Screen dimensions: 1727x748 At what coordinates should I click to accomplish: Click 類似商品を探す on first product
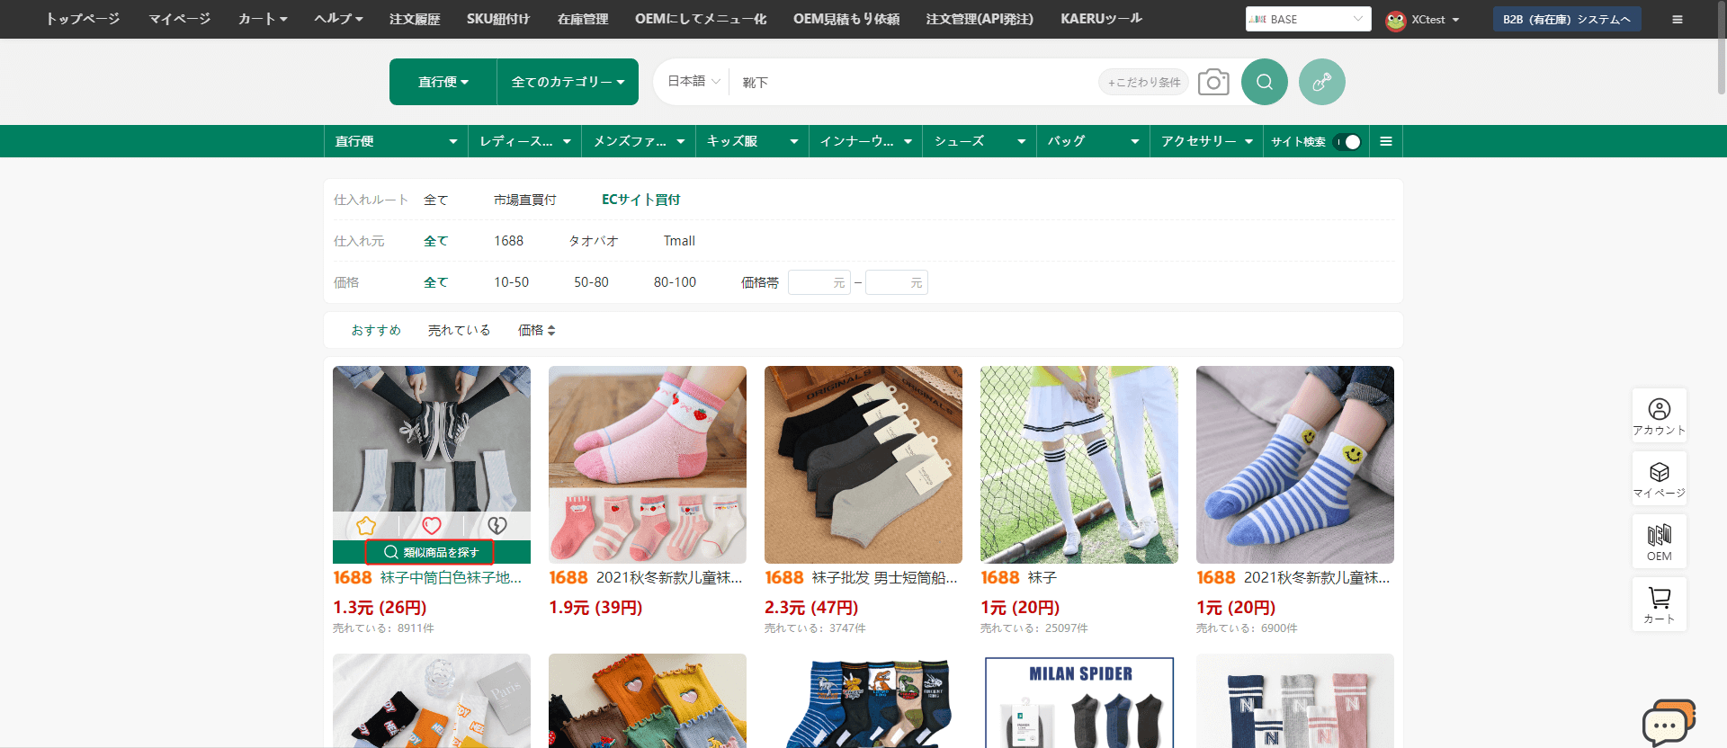[x=430, y=552]
